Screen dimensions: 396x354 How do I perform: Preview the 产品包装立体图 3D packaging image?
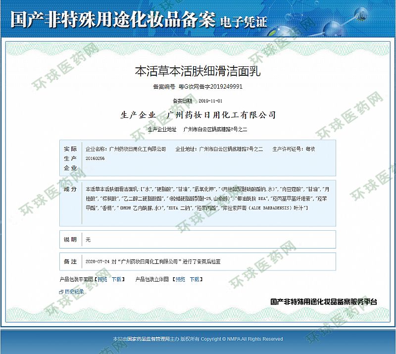pyautogui.click(x=180, y=279)
